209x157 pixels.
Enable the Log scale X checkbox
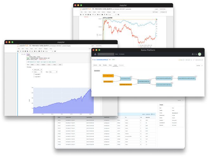[34, 74]
